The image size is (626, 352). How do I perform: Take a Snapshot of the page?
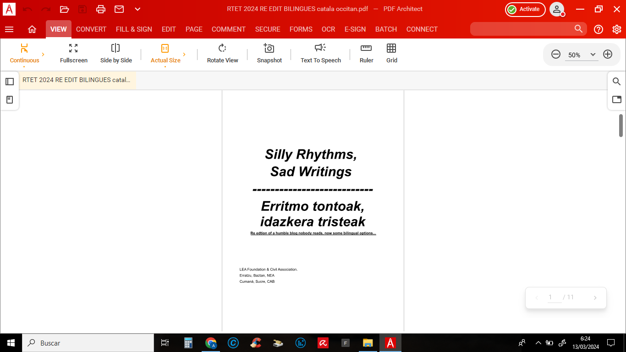269,54
